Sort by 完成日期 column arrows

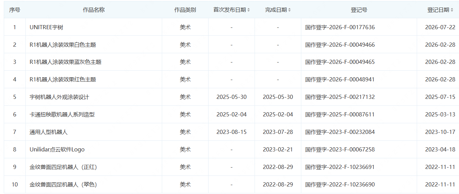click(x=289, y=10)
